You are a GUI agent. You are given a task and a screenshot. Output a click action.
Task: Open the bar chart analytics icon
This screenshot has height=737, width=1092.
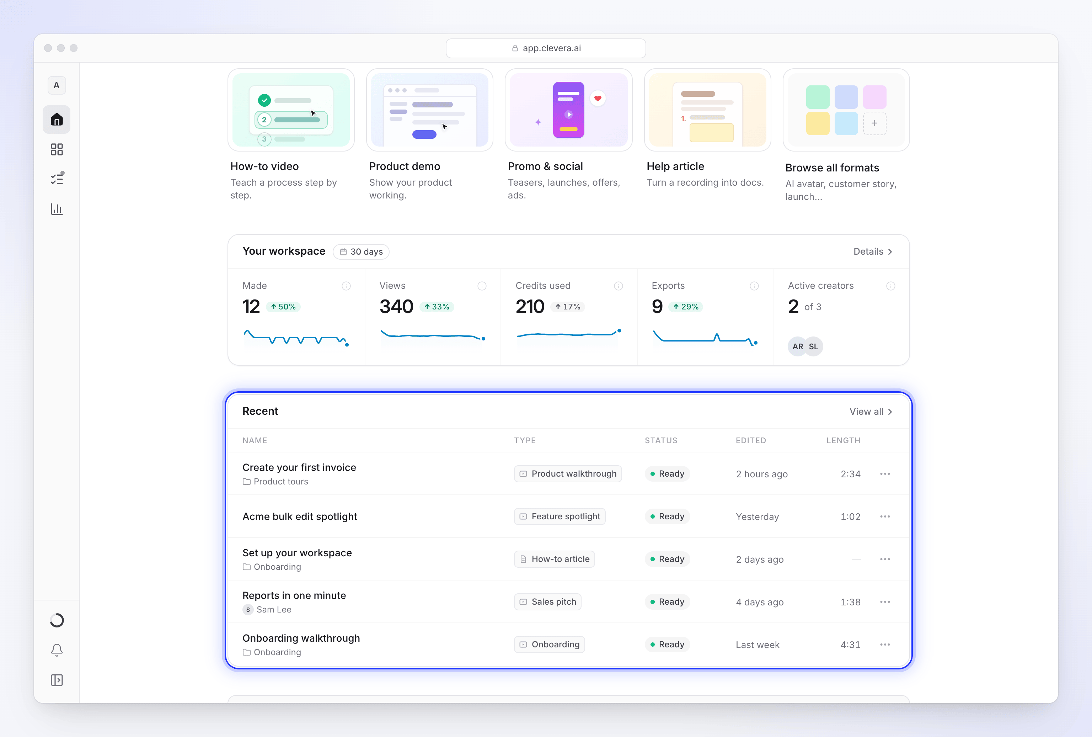[57, 209]
